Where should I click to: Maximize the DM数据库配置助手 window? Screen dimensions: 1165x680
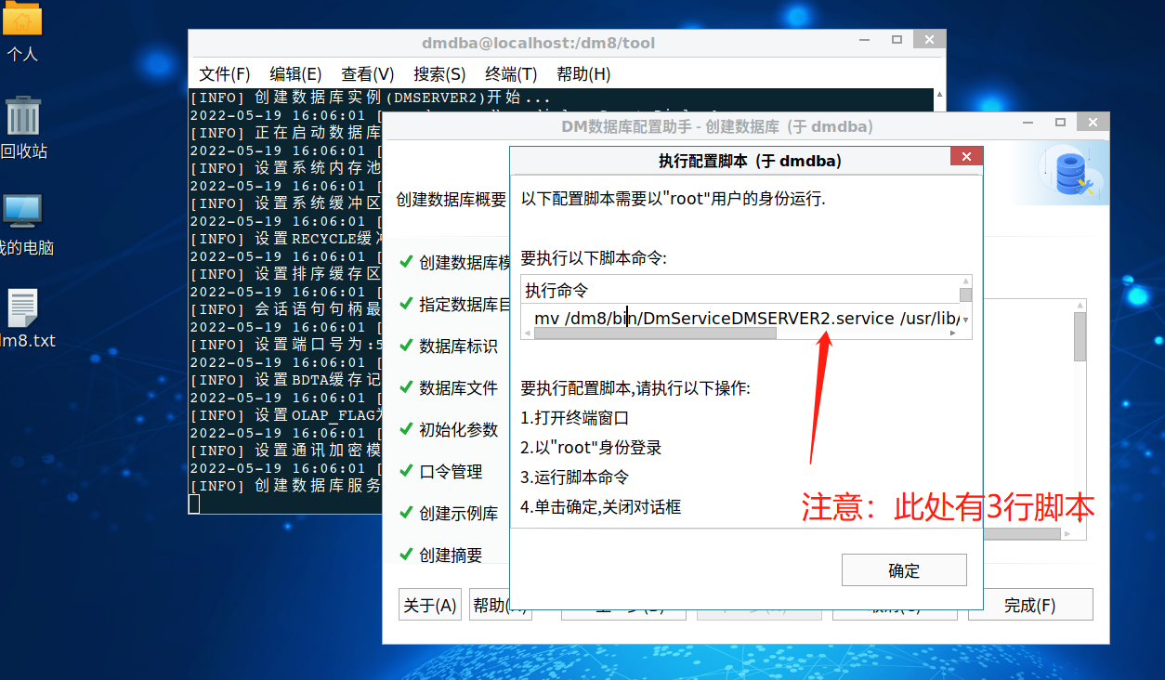pyautogui.click(x=1061, y=123)
